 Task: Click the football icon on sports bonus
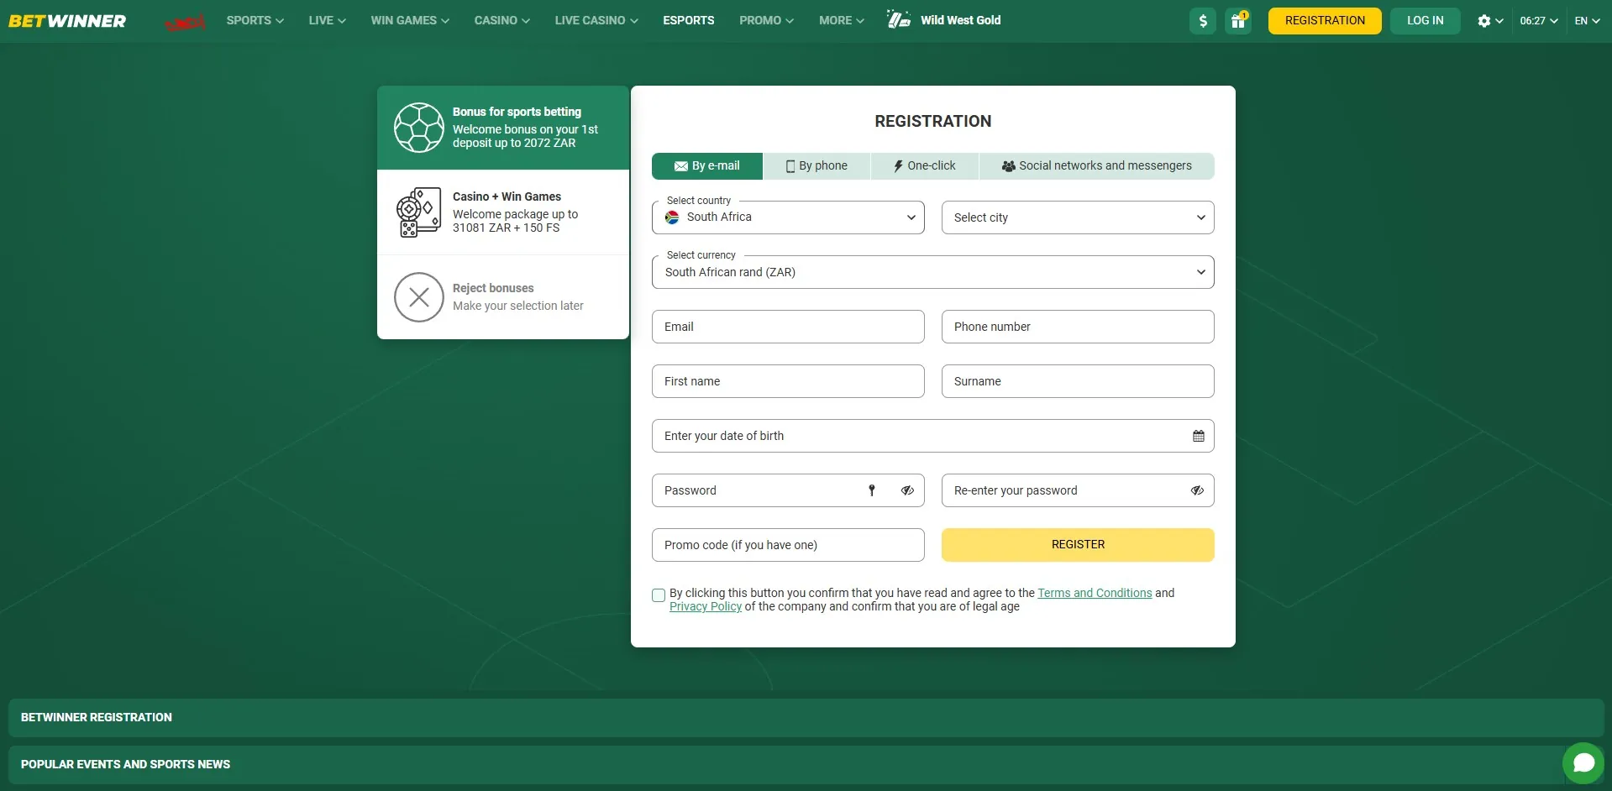pos(418,128)
